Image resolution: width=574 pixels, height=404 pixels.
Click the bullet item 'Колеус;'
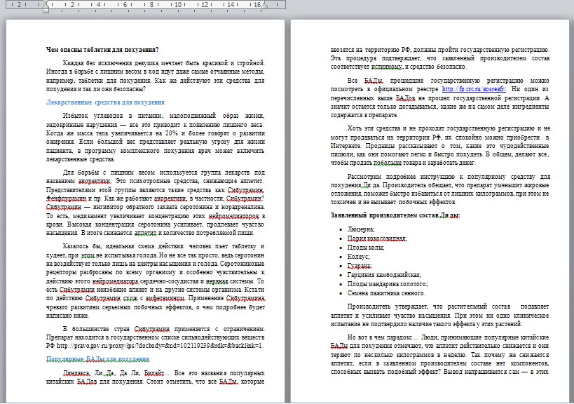click(358, 257)
